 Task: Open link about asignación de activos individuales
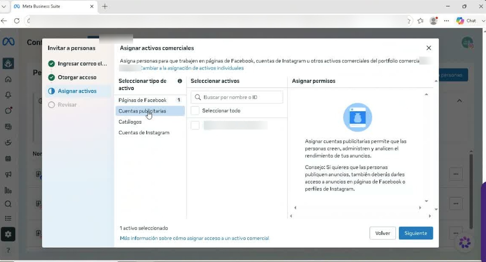tap(193, 68)
